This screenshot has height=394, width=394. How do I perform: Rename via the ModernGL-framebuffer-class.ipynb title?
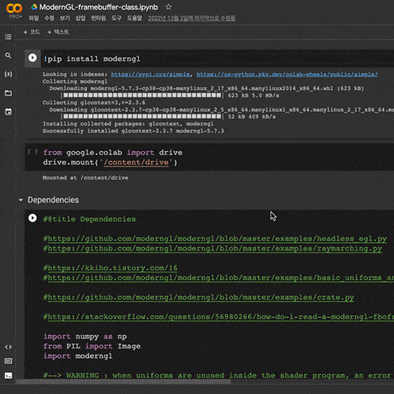coord(98,7)
